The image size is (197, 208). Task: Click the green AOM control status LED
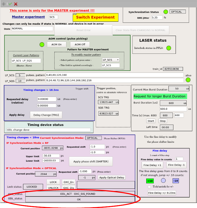[42, 44]
